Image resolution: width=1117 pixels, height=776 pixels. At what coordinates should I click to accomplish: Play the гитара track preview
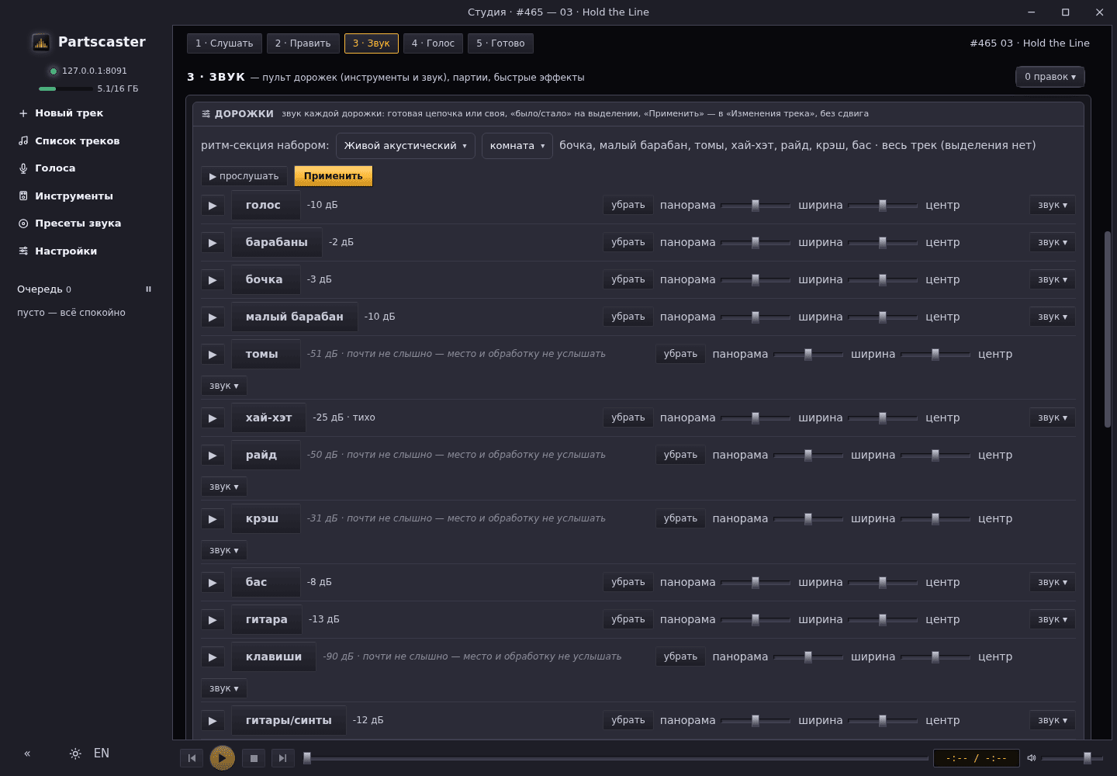tap(213, 620)
